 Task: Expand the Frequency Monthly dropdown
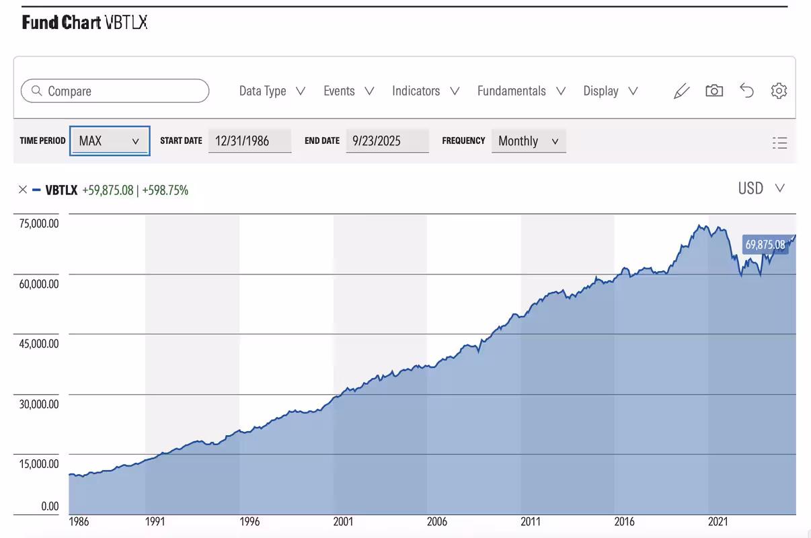(x=529, y=141)
